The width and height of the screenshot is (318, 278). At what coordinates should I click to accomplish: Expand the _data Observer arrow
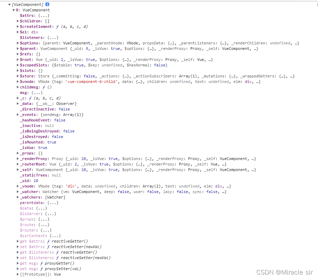click(x=18, y=104)
